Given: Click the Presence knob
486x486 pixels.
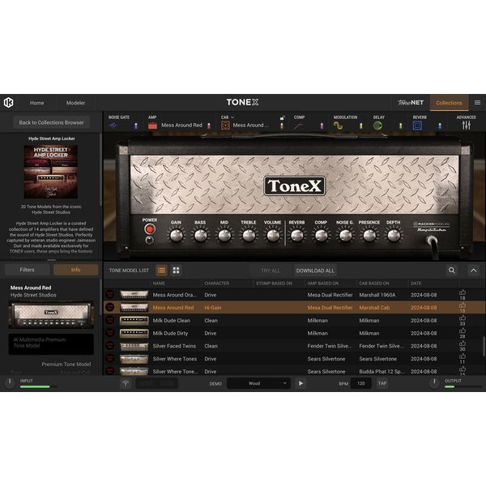Looking at the screenshot, I should (x=369, y=235).
